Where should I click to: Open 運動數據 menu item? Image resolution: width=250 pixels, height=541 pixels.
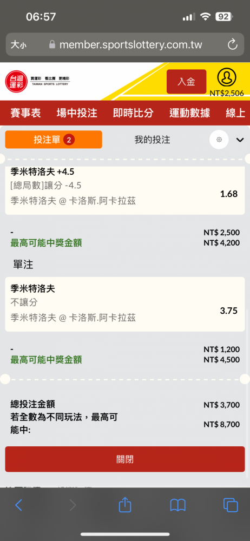189,113
